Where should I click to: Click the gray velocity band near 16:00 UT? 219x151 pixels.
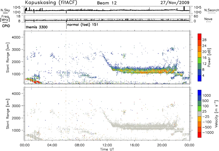point(134,126)
